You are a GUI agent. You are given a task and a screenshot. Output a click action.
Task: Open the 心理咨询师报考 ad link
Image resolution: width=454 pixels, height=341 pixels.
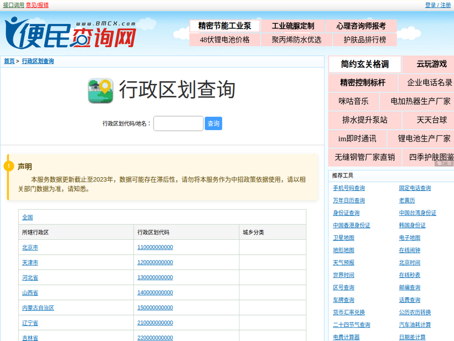tap(361, 26)
